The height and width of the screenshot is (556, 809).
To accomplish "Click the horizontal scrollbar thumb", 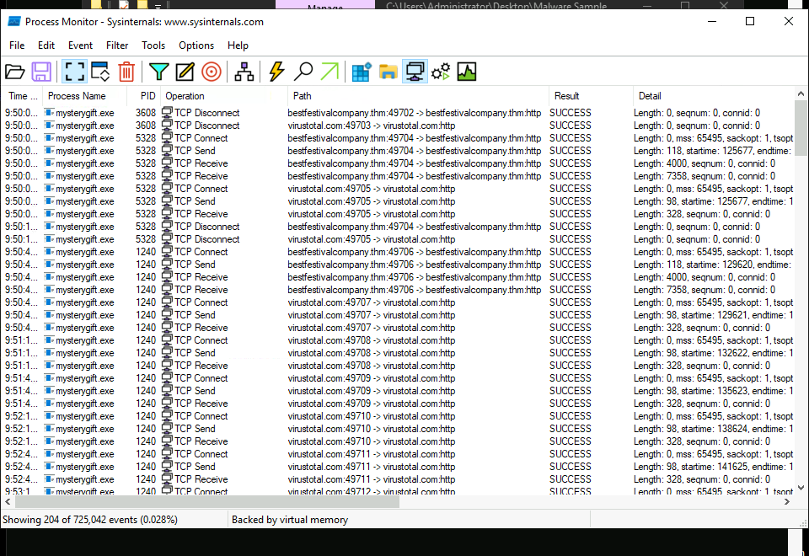I will coord(202,502).
